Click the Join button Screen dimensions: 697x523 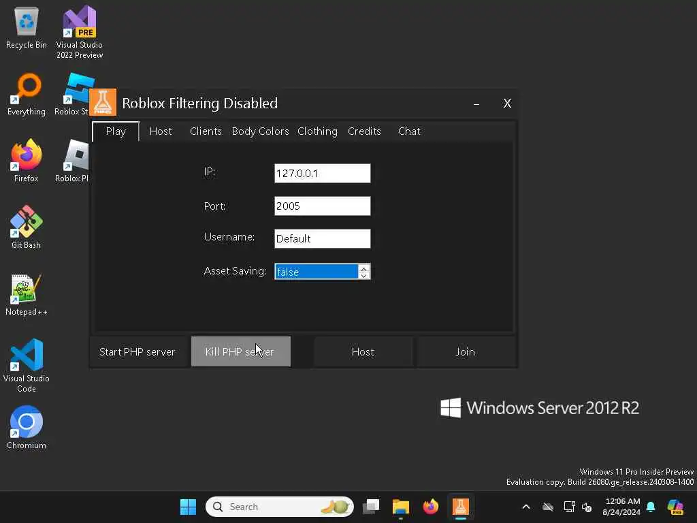(466, 351)
